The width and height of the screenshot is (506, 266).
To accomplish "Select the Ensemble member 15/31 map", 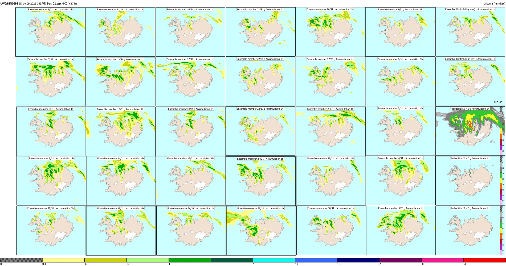I will coord(121,231).
